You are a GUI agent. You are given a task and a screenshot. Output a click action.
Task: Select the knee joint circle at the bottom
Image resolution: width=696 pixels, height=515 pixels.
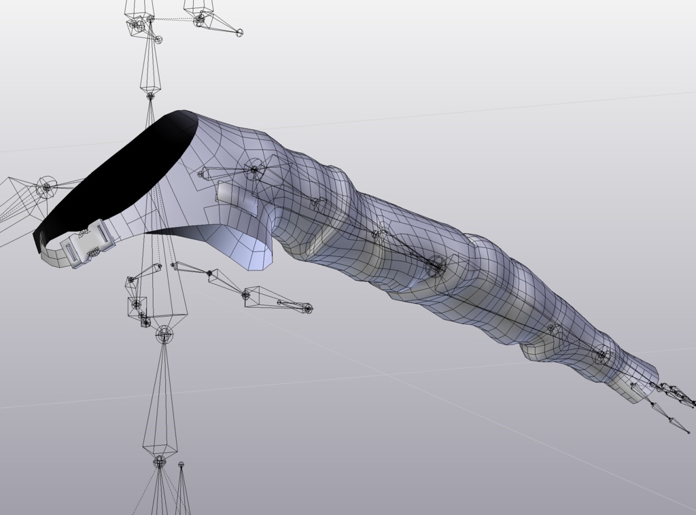pos(159,462)
